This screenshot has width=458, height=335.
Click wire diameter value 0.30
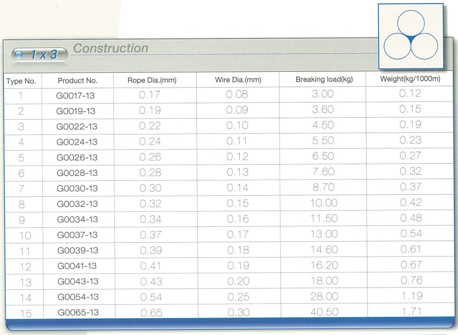coord(239,313)
